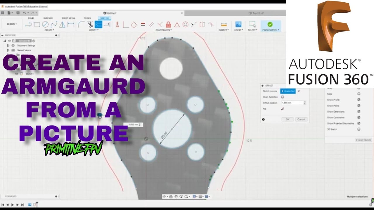
Task: Apply the Parallel constraint icon
Action: (151, 25)
